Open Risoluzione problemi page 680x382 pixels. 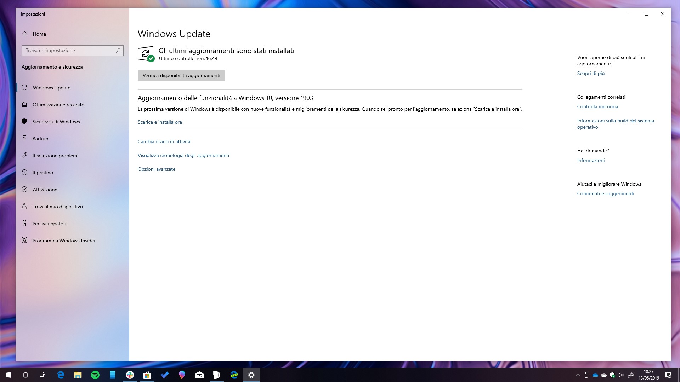tap(72, 156)
